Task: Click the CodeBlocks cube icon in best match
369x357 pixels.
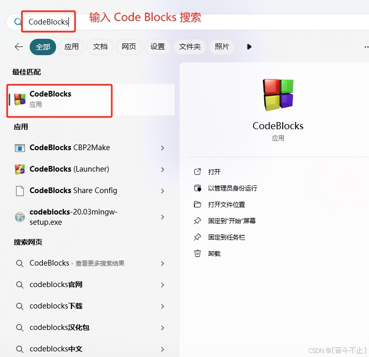Action: coord(20,100)
